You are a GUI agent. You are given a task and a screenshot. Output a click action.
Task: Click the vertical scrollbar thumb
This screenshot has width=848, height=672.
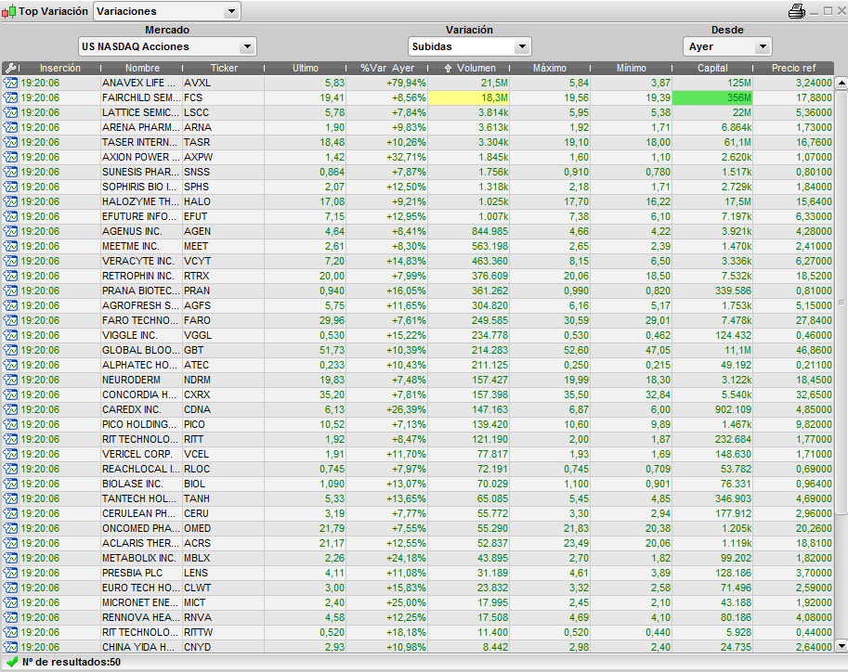point(841,303)
